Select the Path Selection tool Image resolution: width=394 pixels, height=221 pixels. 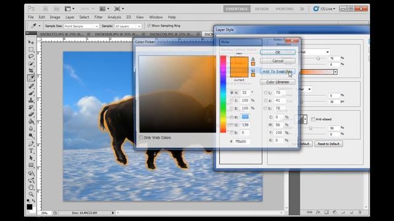click(31, 158)
